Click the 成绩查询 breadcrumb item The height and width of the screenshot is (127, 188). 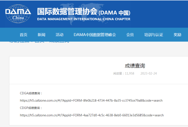tap(60, 41)
